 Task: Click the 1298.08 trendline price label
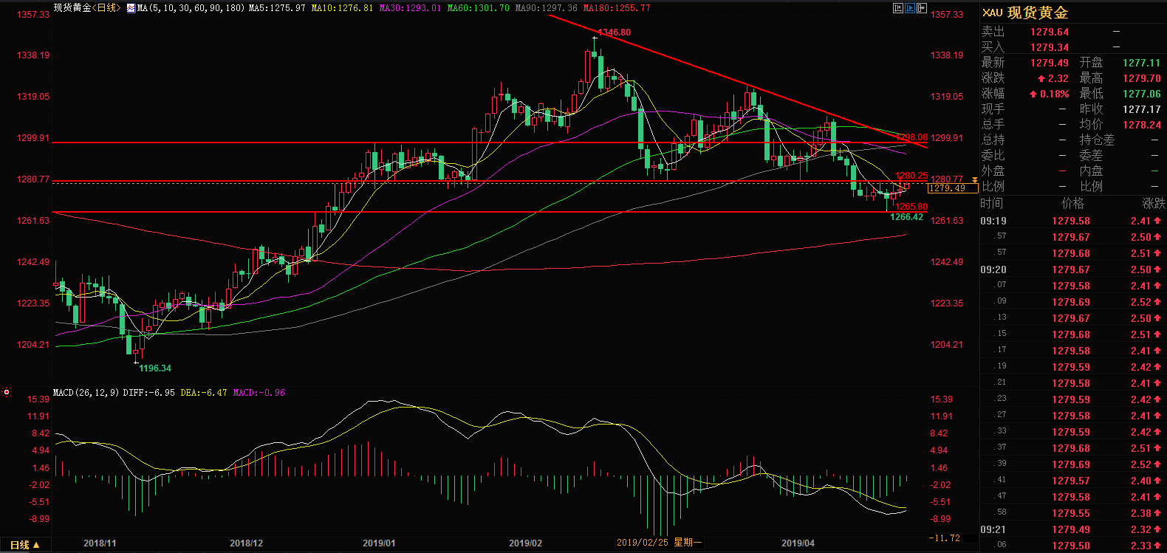[911, 137]
